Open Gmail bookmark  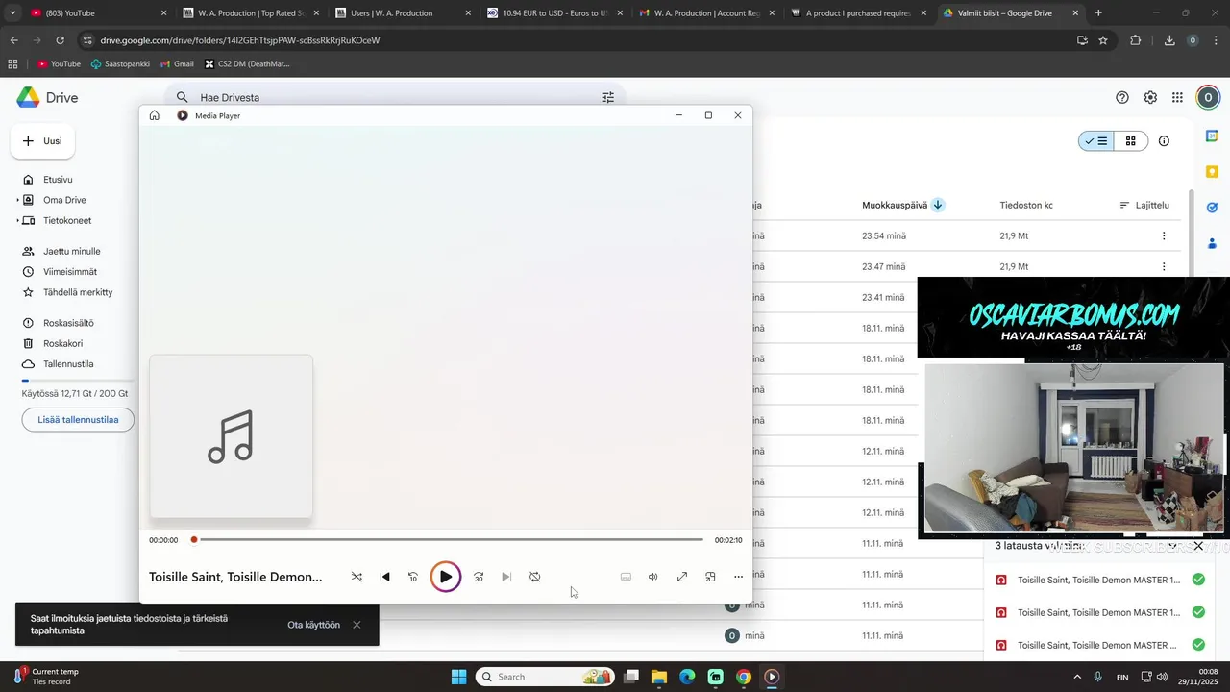point(176,63)
